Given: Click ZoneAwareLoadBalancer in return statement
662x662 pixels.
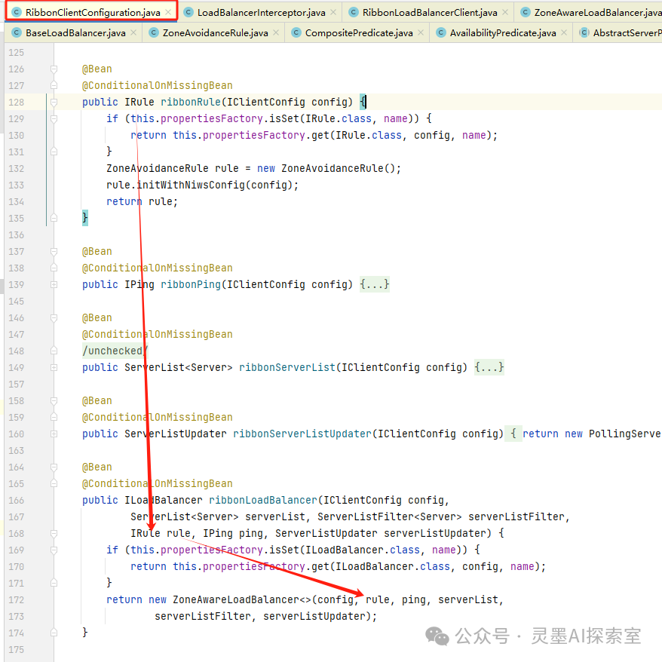Looking at the screenshot, I should point(236,600).
